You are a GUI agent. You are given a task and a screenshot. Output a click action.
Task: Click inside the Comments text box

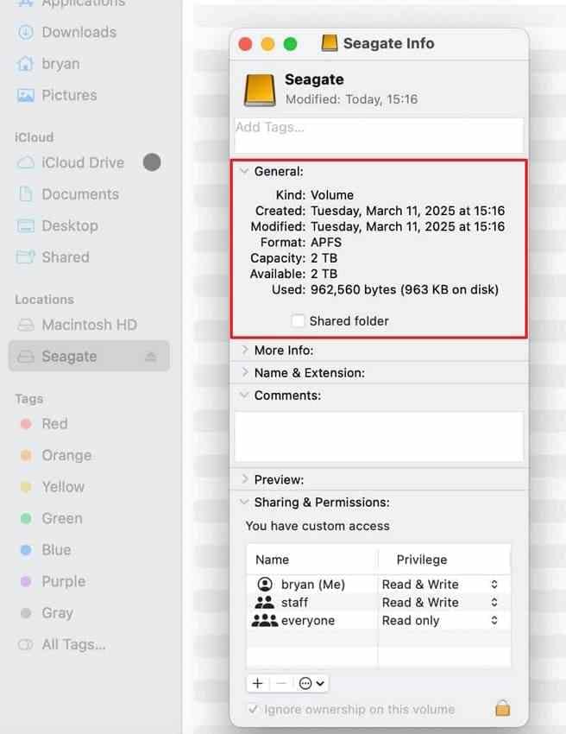[379, 436]
